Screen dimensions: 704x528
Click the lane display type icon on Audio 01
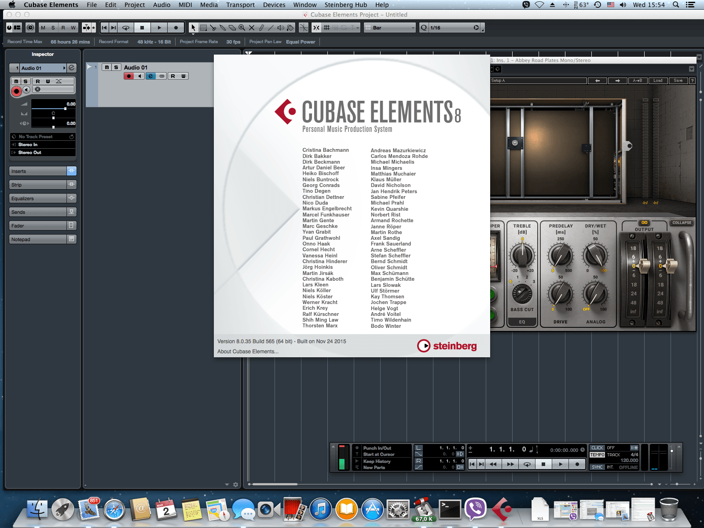click(162, 76)
